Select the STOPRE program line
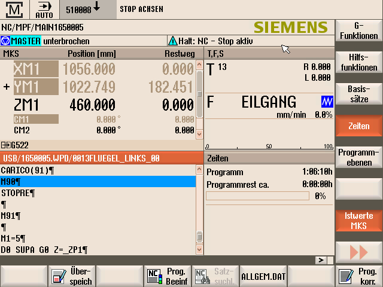The image size is (383, 287). tap(18, 193)
